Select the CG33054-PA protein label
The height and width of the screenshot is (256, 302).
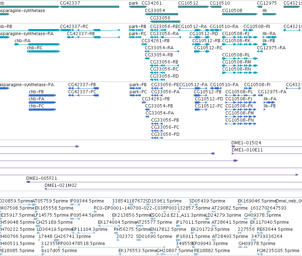pos(160,113)
